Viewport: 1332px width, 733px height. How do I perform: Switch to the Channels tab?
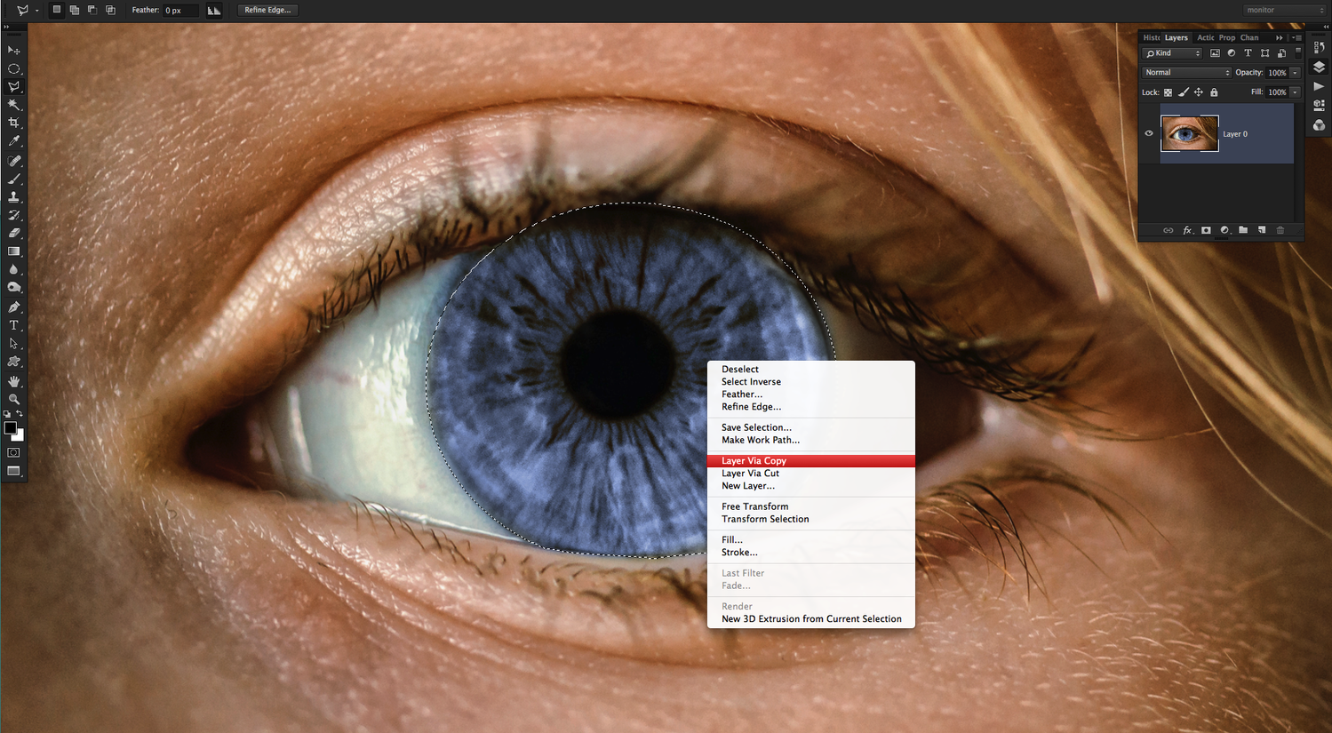[1249, 37]
